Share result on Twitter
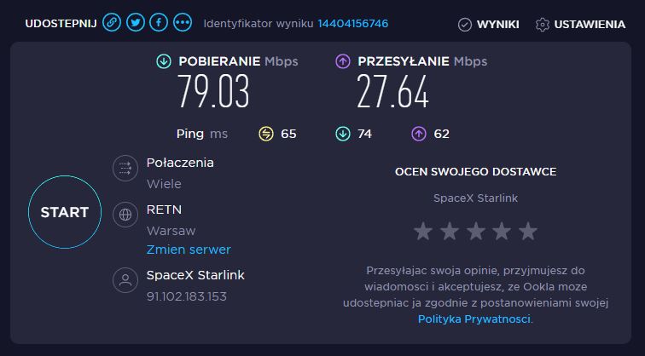This screenshot has width=645, height=356. pyautogui.click(x=135, y=23)
